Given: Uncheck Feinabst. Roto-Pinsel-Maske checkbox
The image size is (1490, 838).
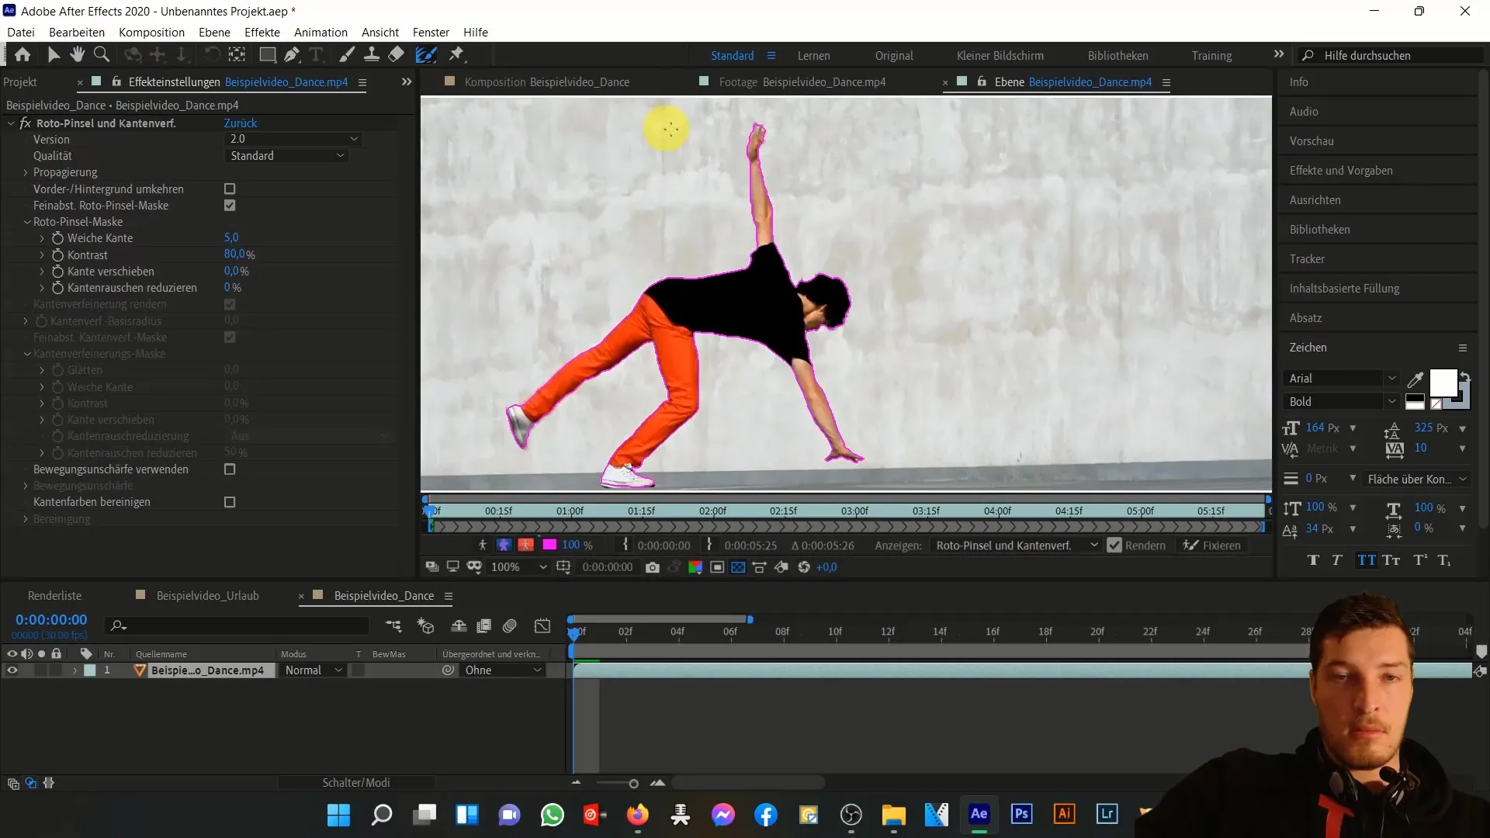Looking at the screenshot, I should [x=230, y=206].
